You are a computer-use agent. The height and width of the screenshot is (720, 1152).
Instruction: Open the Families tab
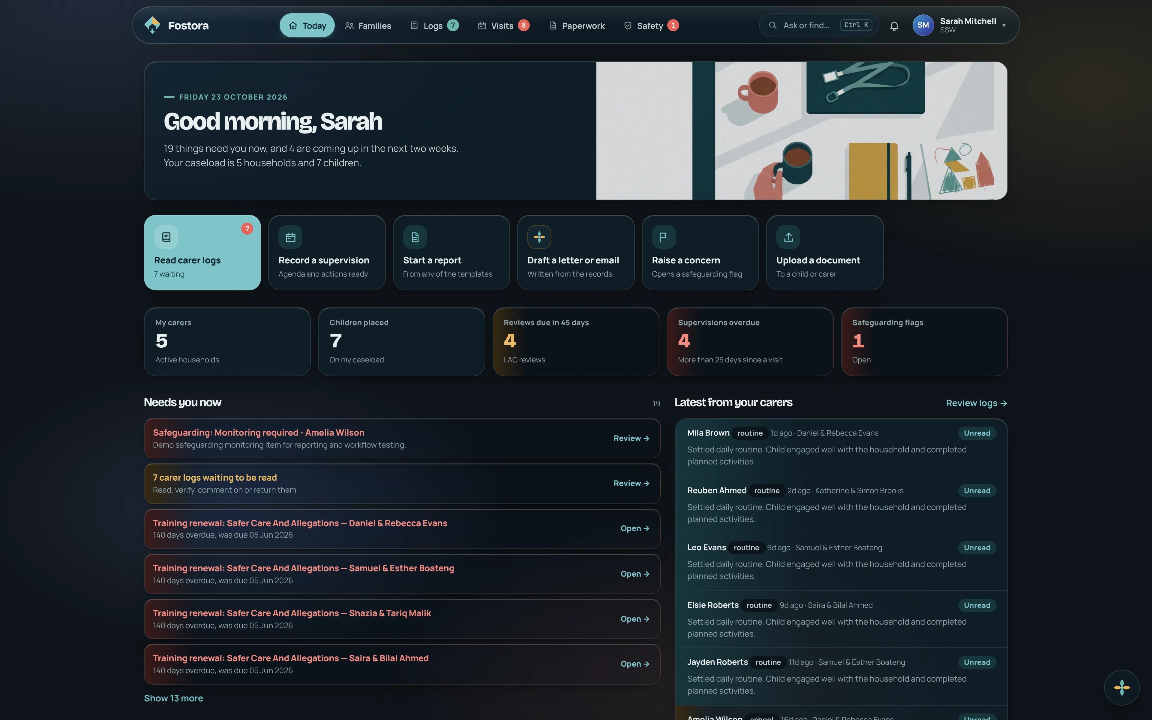368,25
